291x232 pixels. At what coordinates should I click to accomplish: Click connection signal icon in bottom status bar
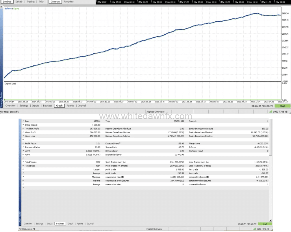[x=254, y=229]
